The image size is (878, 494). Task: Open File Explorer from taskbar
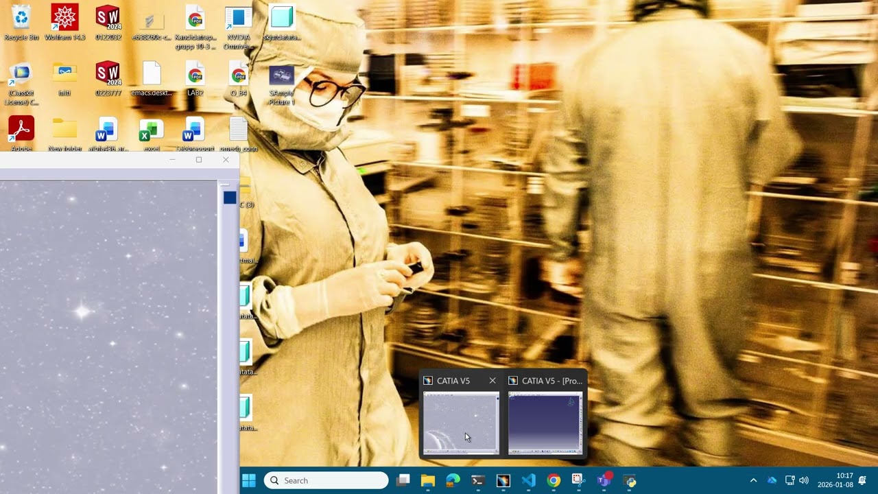click(x=428, y=480)
